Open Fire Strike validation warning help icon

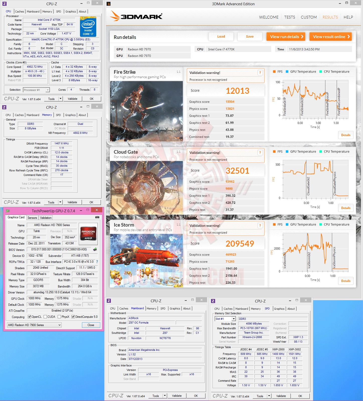[260, 73]
